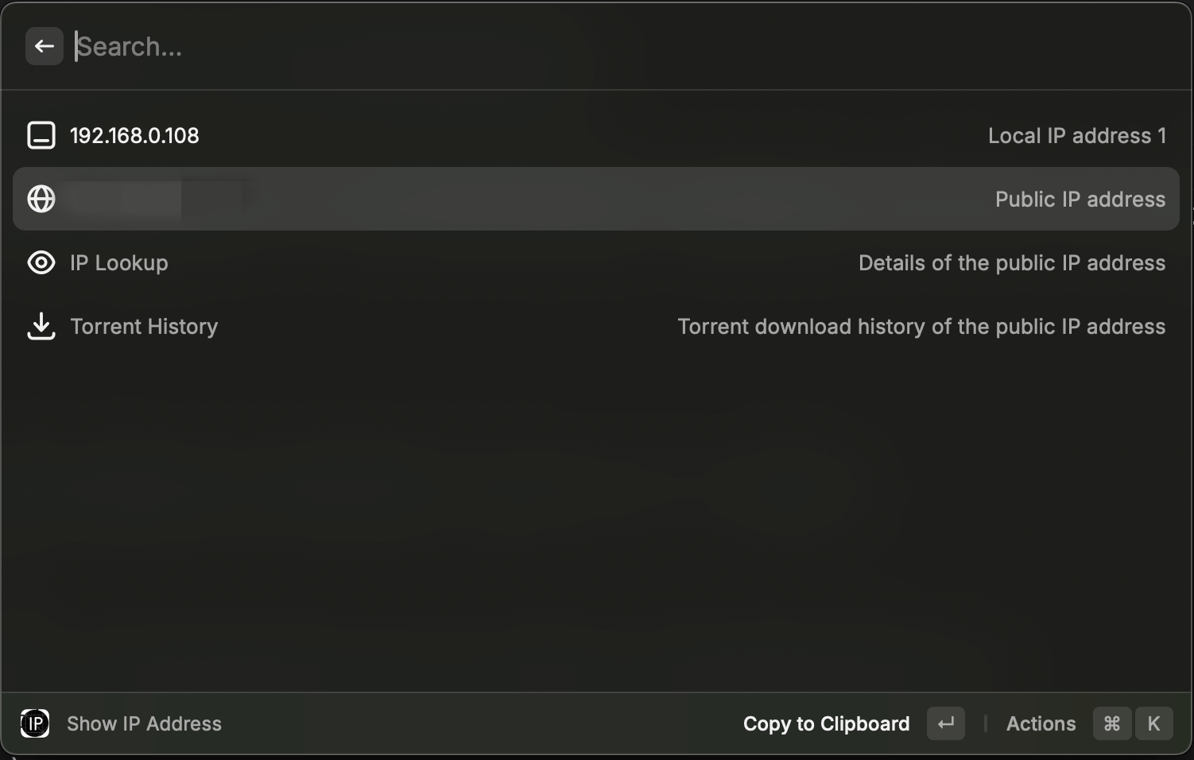Click the K key shortcut badge
Viewport: 1194px width, 760px height.
[1153, 723]
